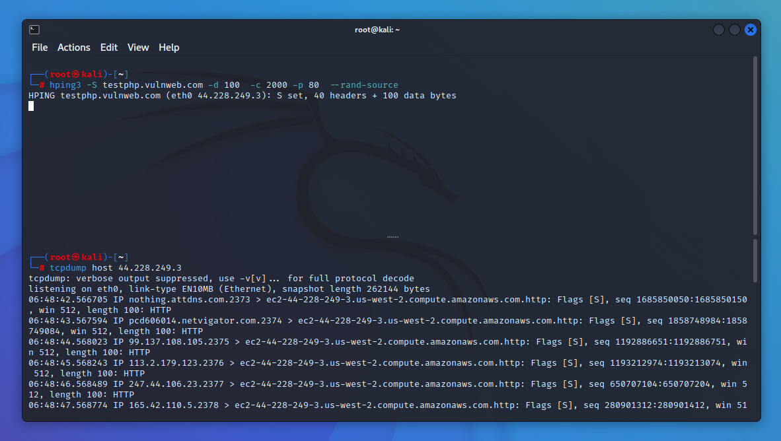This screenshot has height=441, width=781.
Task: Click 'seq 1685850050:1685850150' value
Action: tap(681, 300)
